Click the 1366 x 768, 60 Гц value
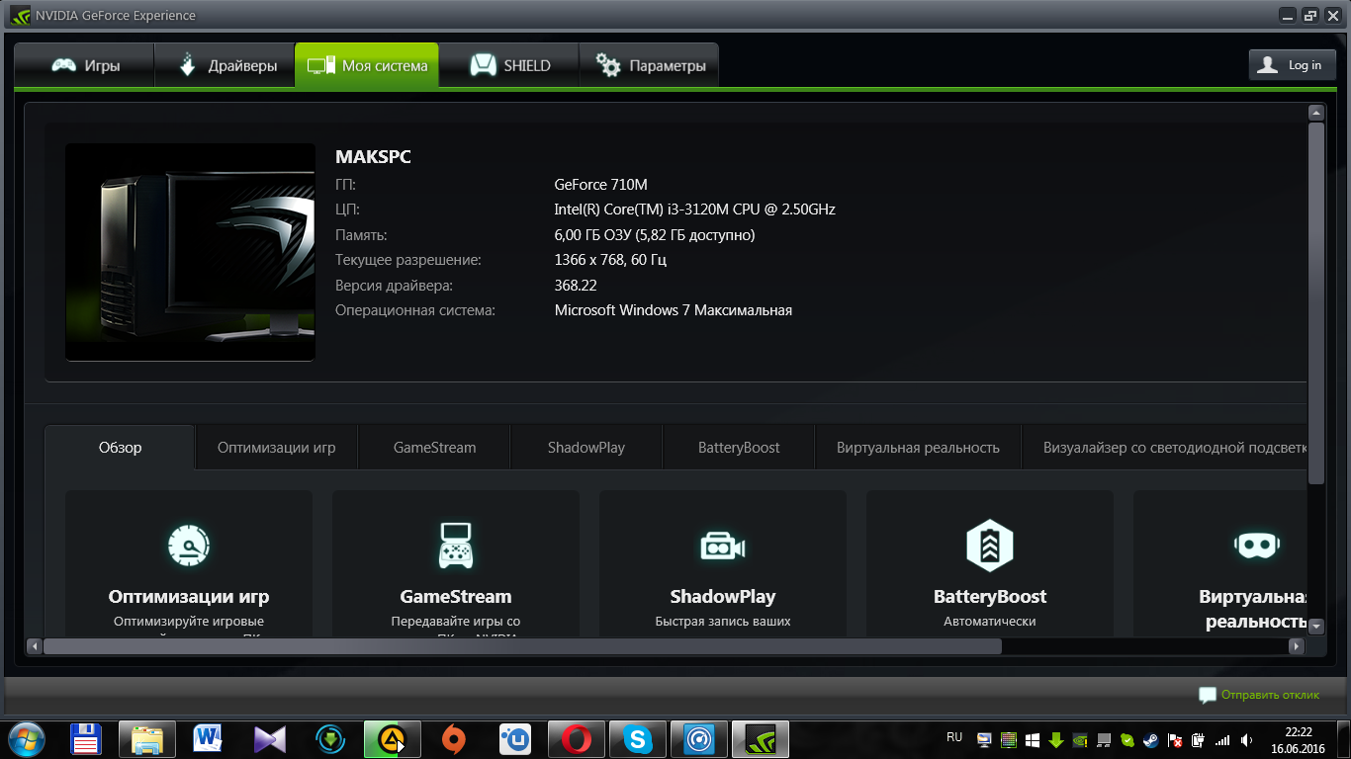Screen dimensions: 1351x759 point(610,260)
